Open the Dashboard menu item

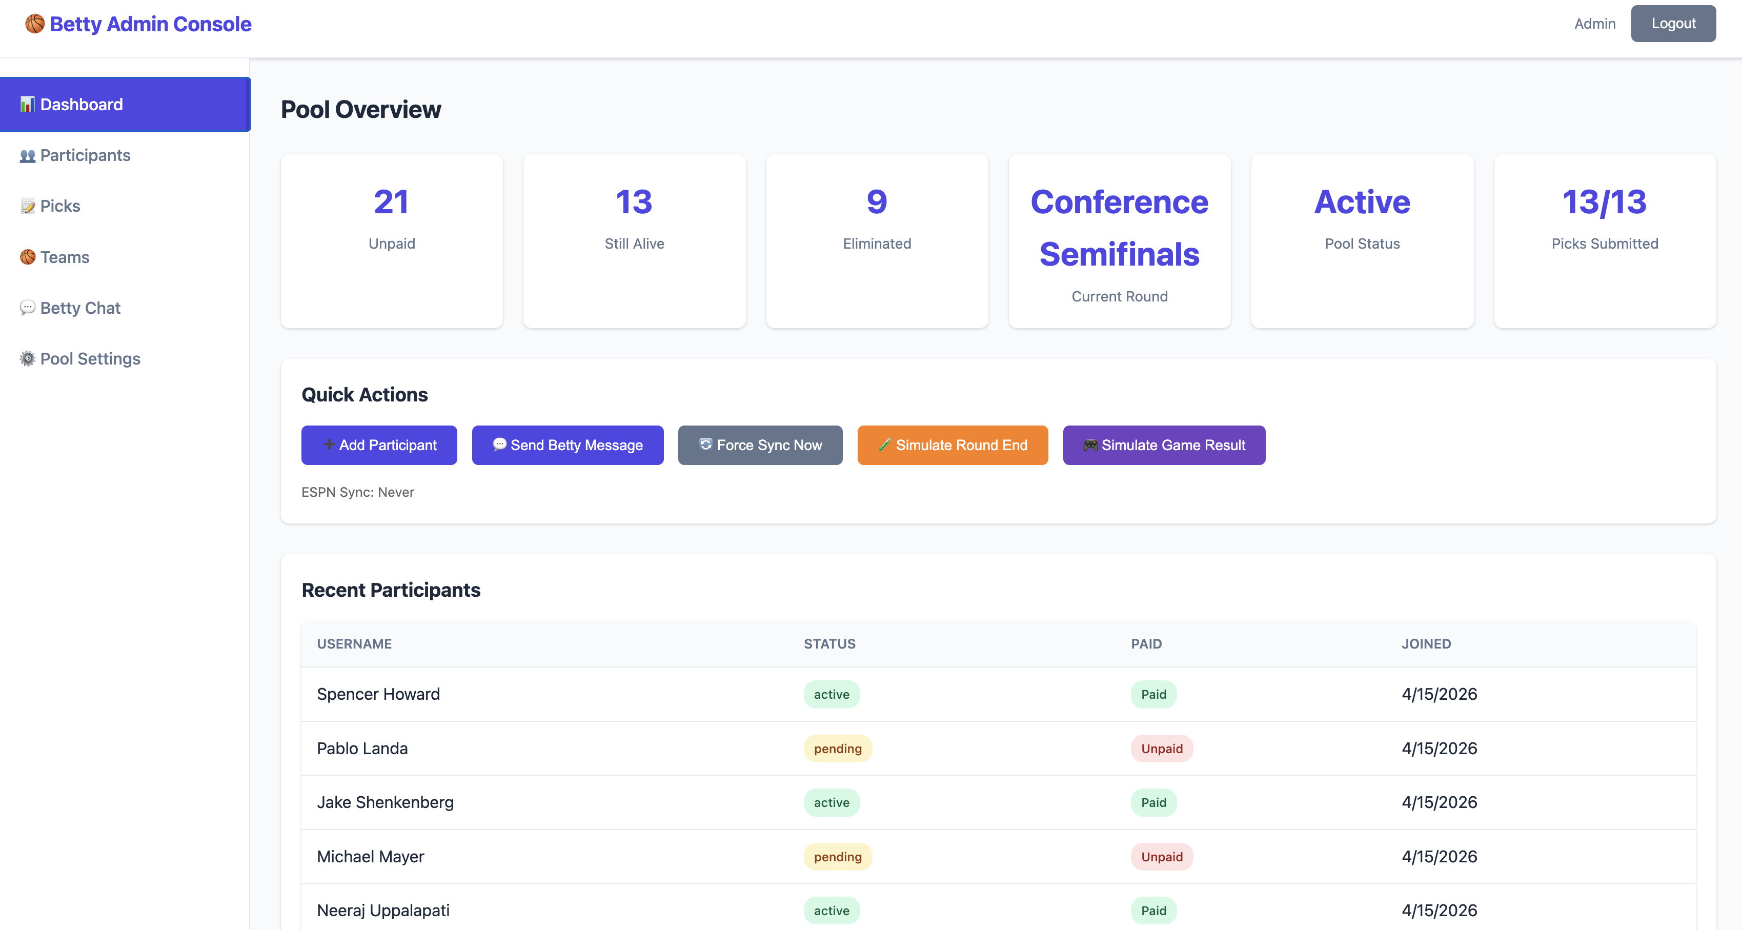point(125,104)
